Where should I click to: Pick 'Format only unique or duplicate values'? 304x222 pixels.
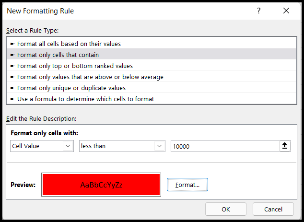tap(71, 88)
